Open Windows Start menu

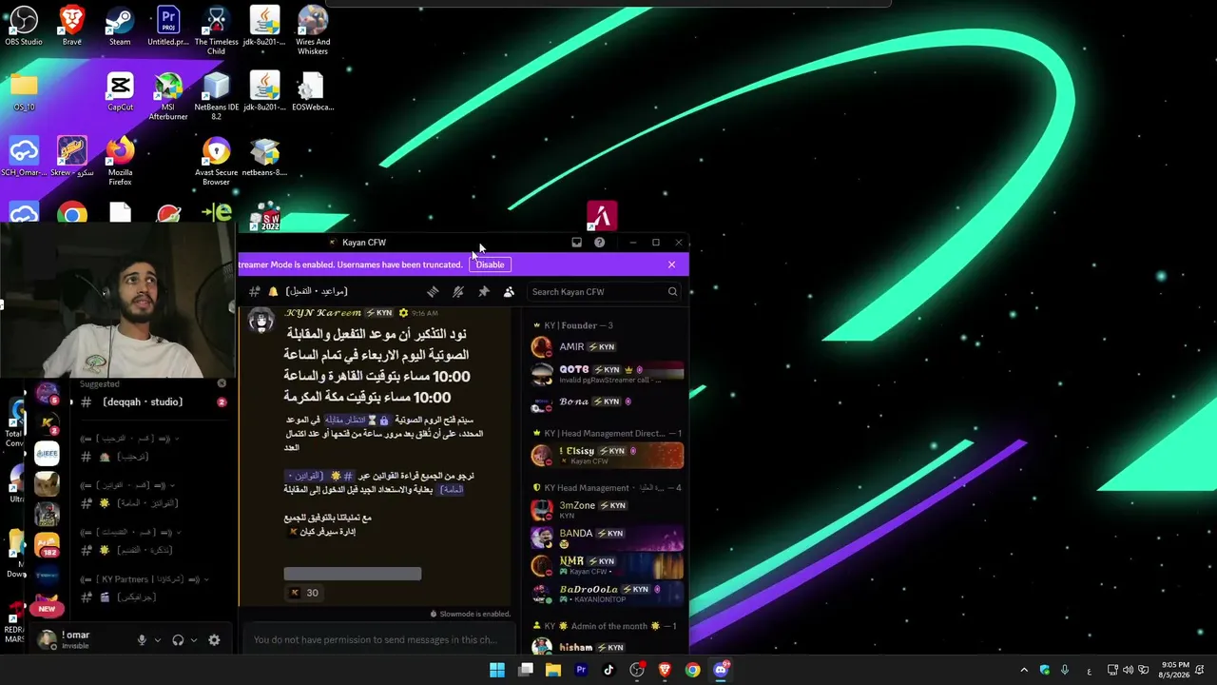[497, 670]
